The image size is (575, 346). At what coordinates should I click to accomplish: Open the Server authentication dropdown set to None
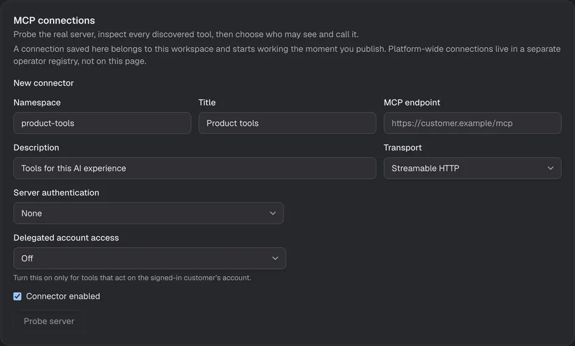point(149,213)
